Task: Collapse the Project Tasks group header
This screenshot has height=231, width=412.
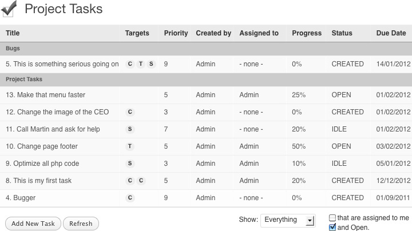Action: [x=206, y=79]
